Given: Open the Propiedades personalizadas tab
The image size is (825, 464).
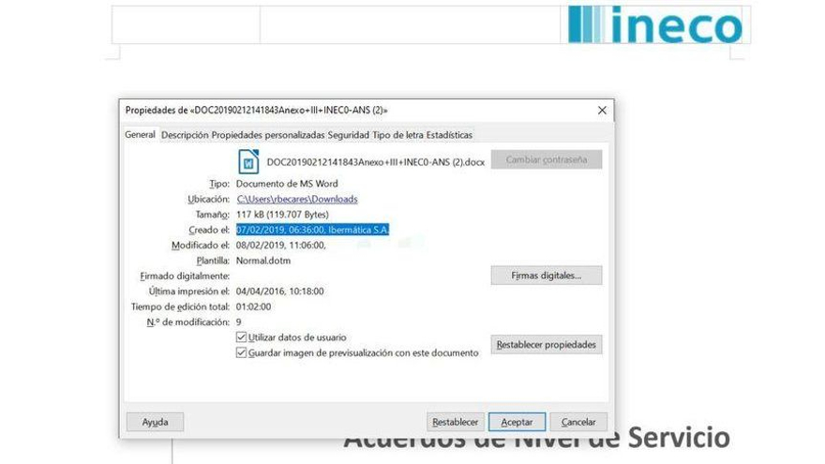Looking at the screenshot, I should tap(268, 135).
